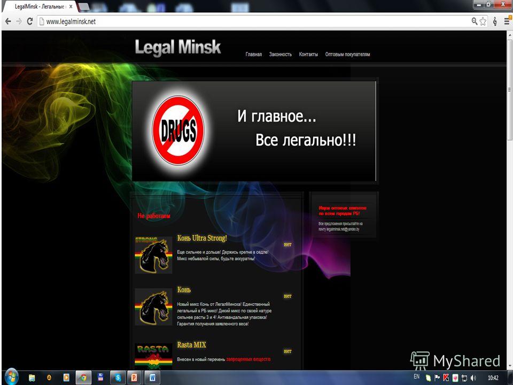
Task: Bookmark the page with the star icon
Action: [483, 21]
